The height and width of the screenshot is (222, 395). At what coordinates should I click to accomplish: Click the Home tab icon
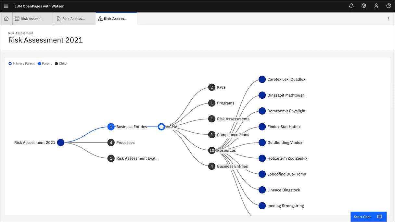[x=6, y=18]
